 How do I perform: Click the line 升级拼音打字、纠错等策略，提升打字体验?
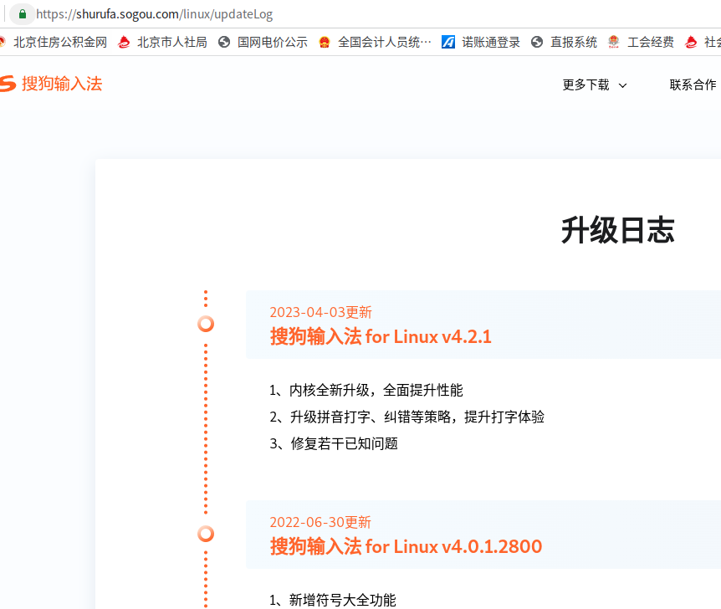pos(417,417)
